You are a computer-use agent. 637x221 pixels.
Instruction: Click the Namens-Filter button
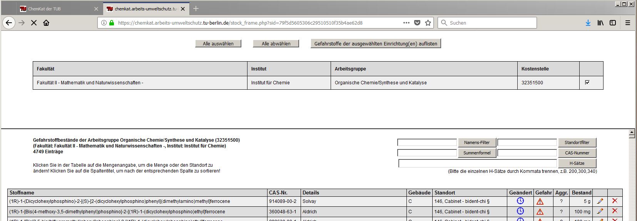coord(476,142)
